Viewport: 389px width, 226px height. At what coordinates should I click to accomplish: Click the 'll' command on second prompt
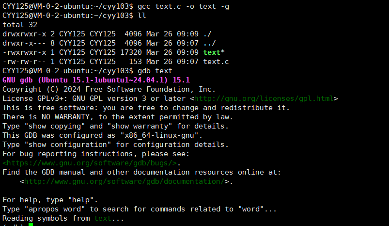click(142, 16)
